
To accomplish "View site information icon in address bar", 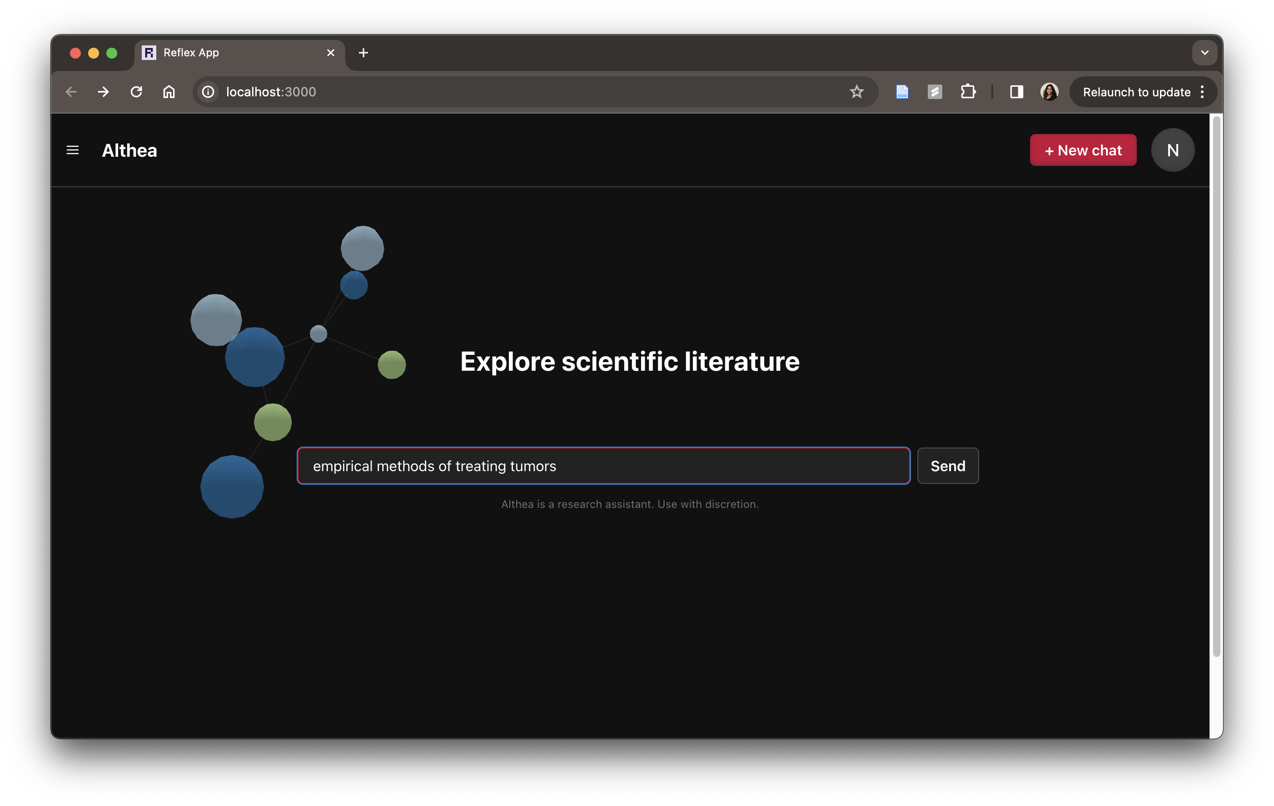I will coord(209,92).
